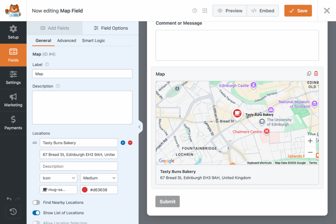Collapse the side panel using the chevron

click(x=139, y=127)
